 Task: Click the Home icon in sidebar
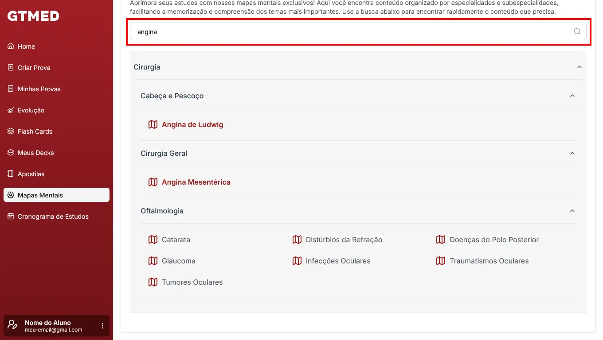tap(11, 46)
